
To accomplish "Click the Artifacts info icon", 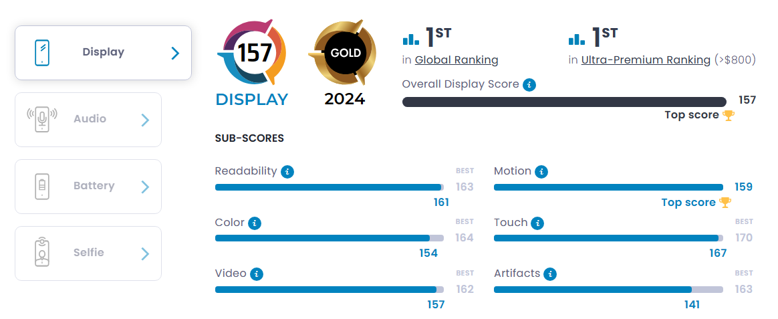I will [x=550, y=274].
